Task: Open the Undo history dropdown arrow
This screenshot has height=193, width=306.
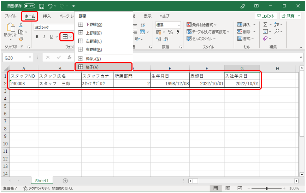Action: (55, 6)
